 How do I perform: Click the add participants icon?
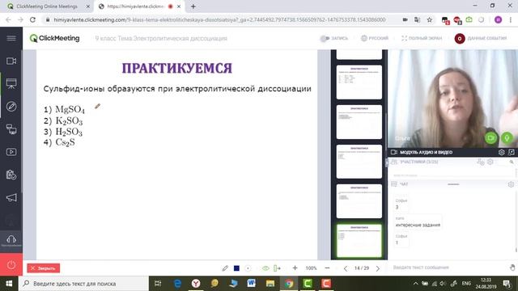coord(480,162)
